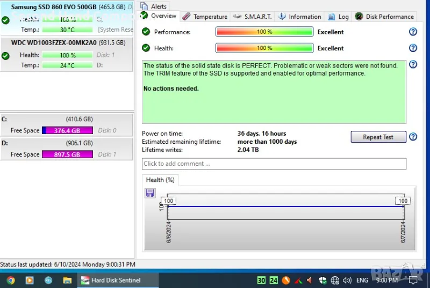This screenshot has height=288, width=430.
Task: Select the D: partition free space bar
Action: coord(67,154)
